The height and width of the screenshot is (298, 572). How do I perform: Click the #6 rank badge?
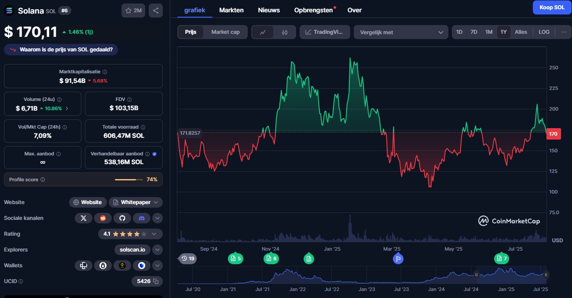click(x=64, y=11)
